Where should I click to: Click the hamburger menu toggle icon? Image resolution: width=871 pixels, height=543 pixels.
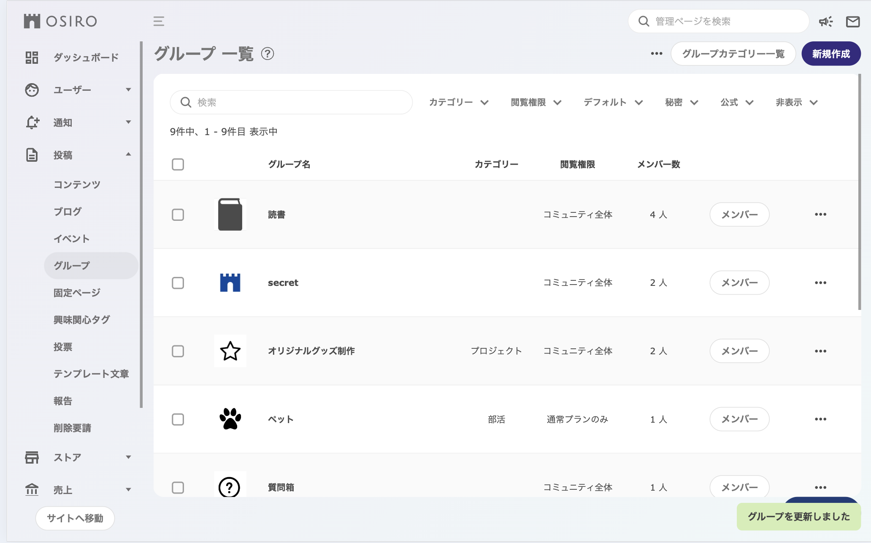tap(159, 21)
